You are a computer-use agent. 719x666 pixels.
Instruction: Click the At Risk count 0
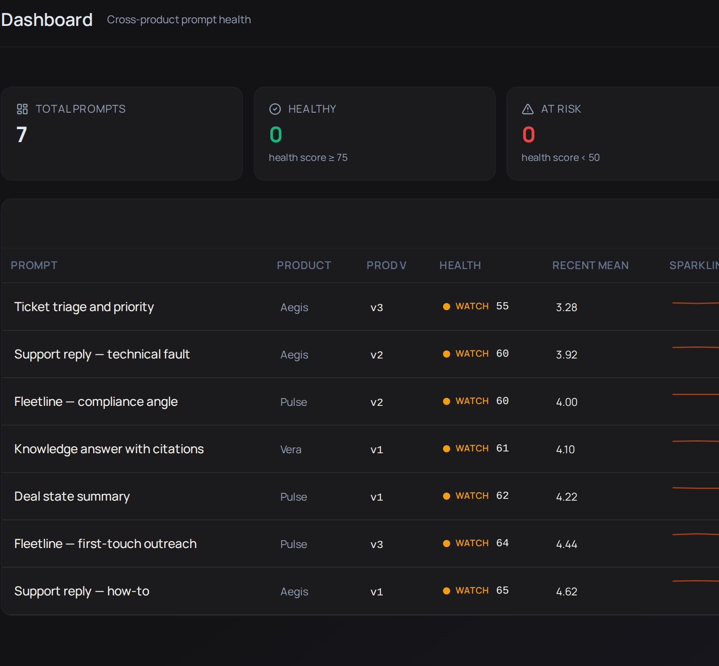point(528,135)
